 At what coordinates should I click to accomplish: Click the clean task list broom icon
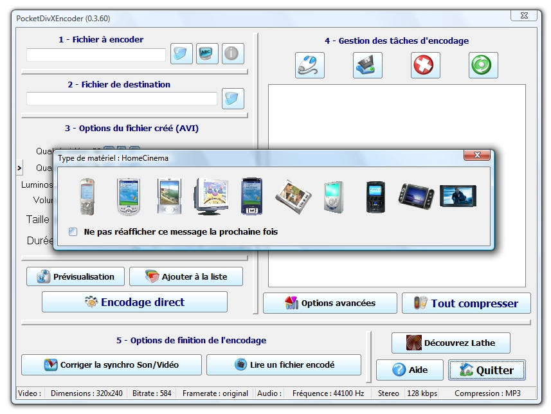(x=309, y=65)
